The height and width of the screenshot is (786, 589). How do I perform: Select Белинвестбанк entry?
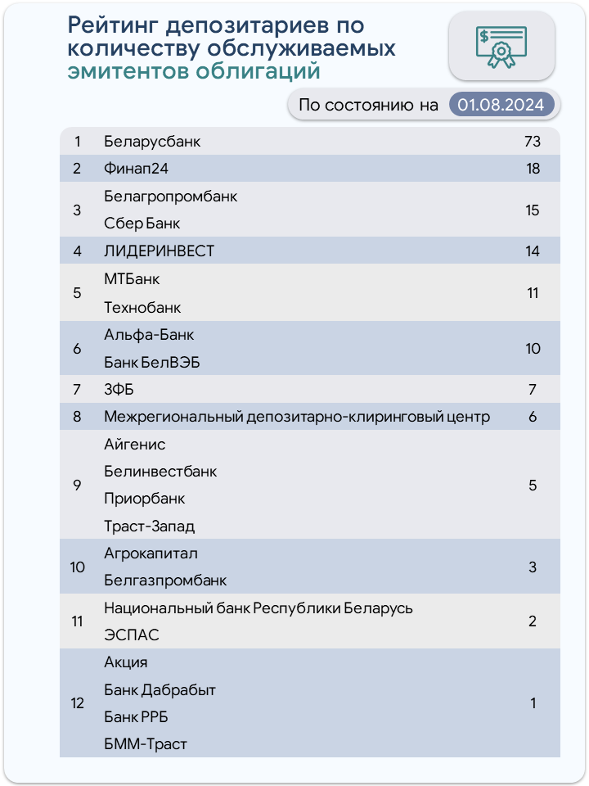point(160,472)
